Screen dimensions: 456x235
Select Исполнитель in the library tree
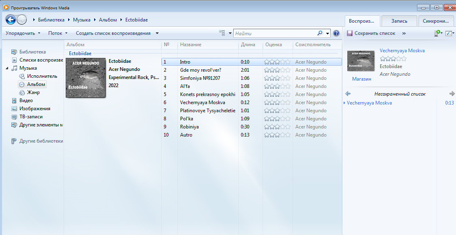click(x=42, y=76)
